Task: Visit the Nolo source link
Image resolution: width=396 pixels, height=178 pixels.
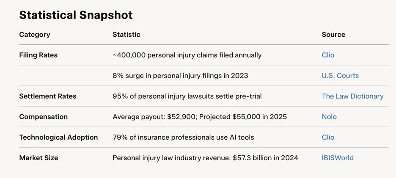Action: pyautogui.click(x=329, y=117)
